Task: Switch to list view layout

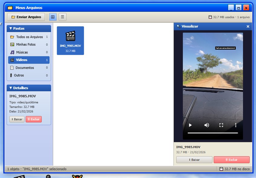Action: tap(63, 17)
